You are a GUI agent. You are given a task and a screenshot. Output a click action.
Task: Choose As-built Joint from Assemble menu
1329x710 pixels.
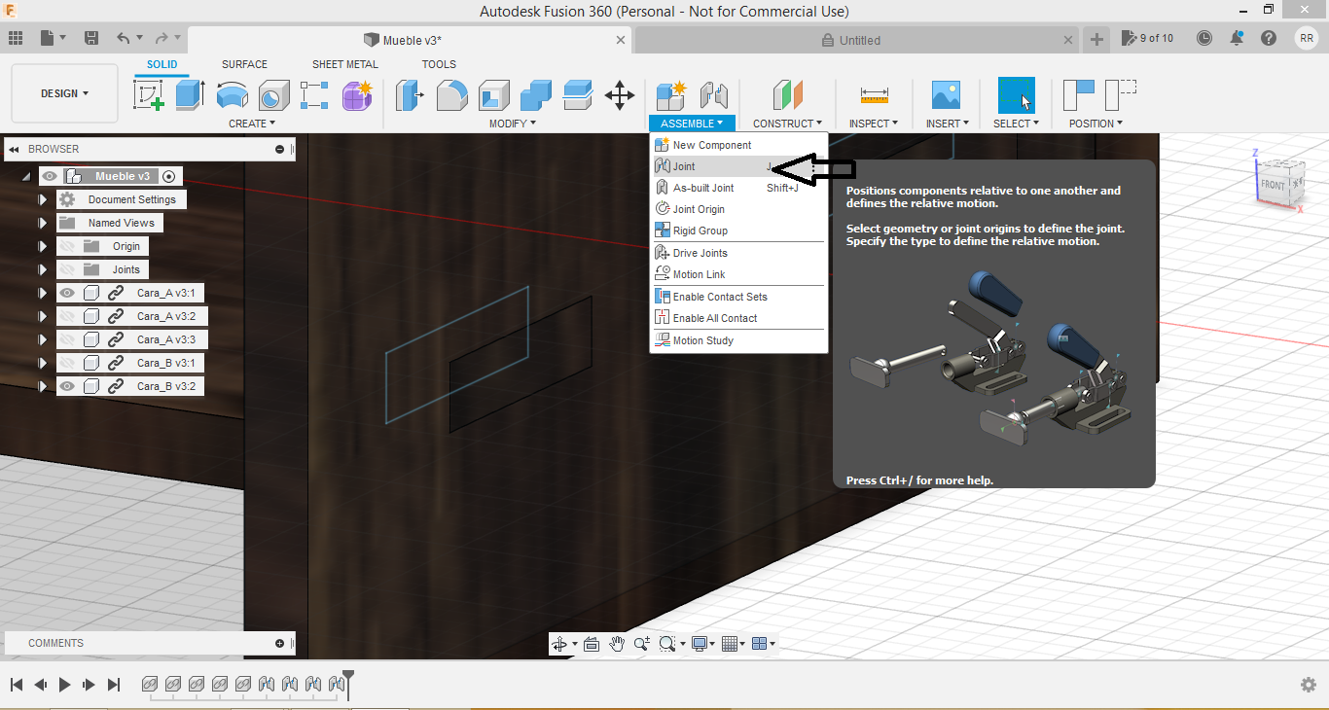tap(738, 188)
